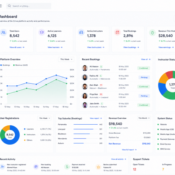Select Parramatta bookings progress bar
Viewport: 175px width, 175px height.
pyautogui.click(x=85, y=125)
